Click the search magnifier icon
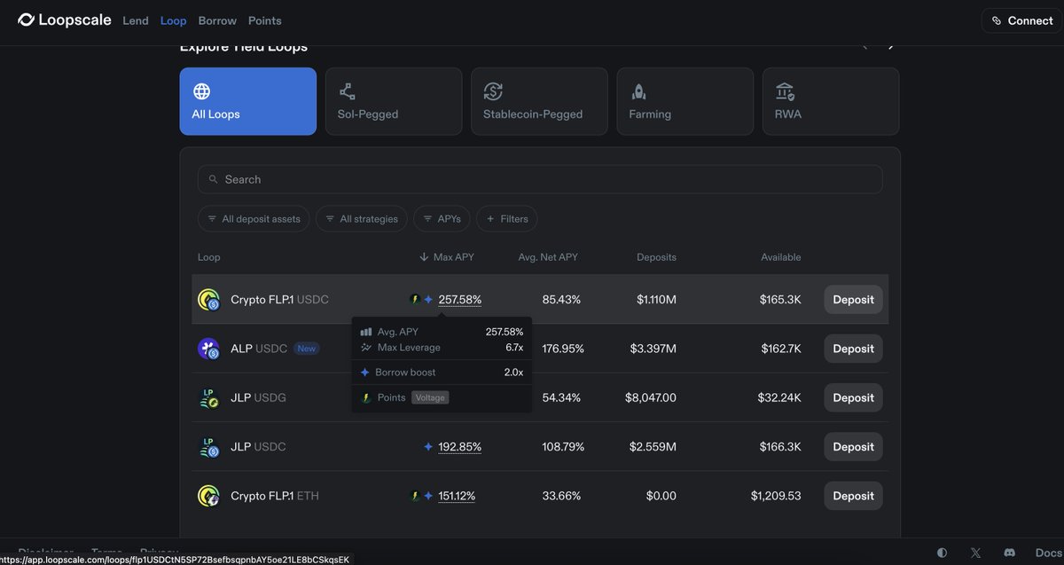 (213, 179)
